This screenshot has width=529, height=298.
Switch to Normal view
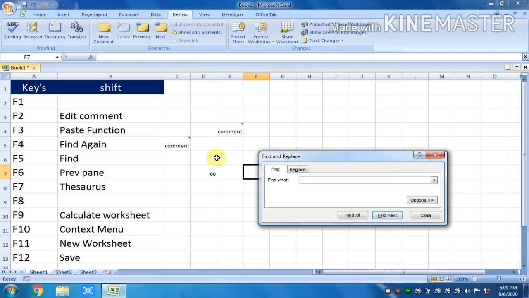point(434,279)
